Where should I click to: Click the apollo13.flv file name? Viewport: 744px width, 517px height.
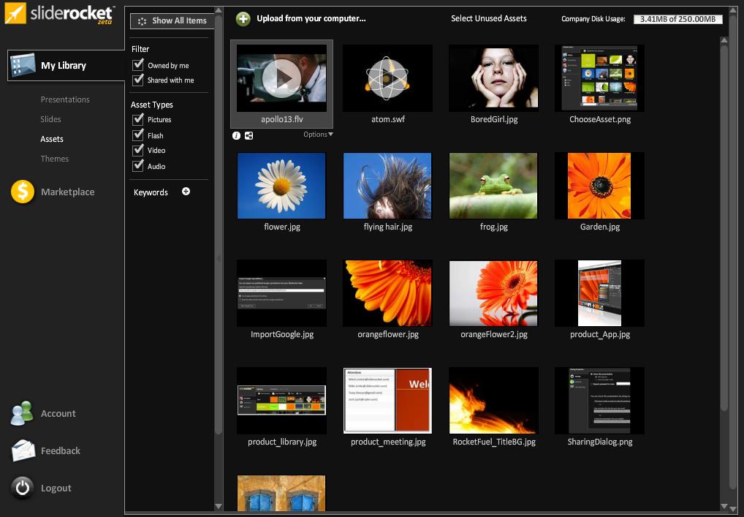tap(282, 119)
